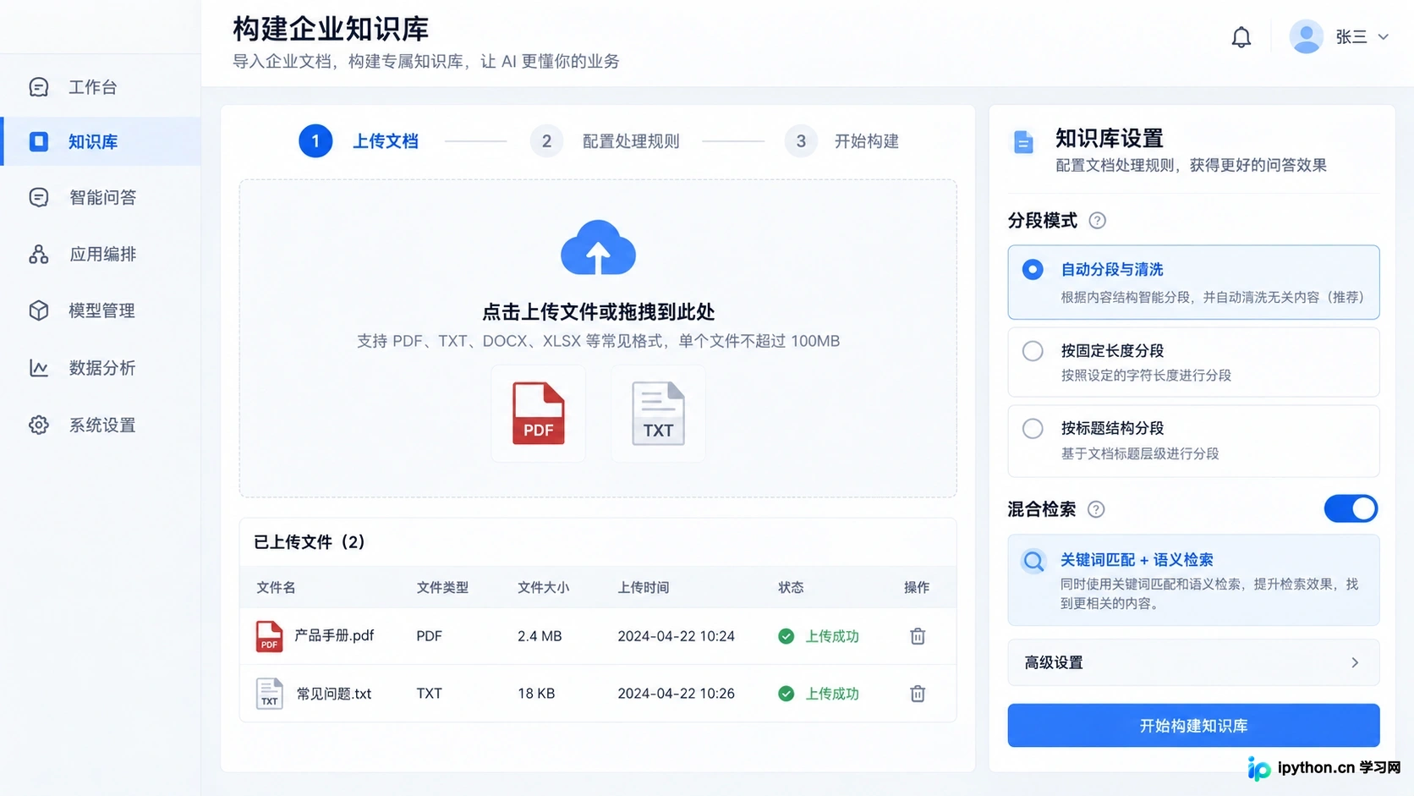1414x796 pixels.
Task: Click the cloud upload icon
Action: coord(598,248)
